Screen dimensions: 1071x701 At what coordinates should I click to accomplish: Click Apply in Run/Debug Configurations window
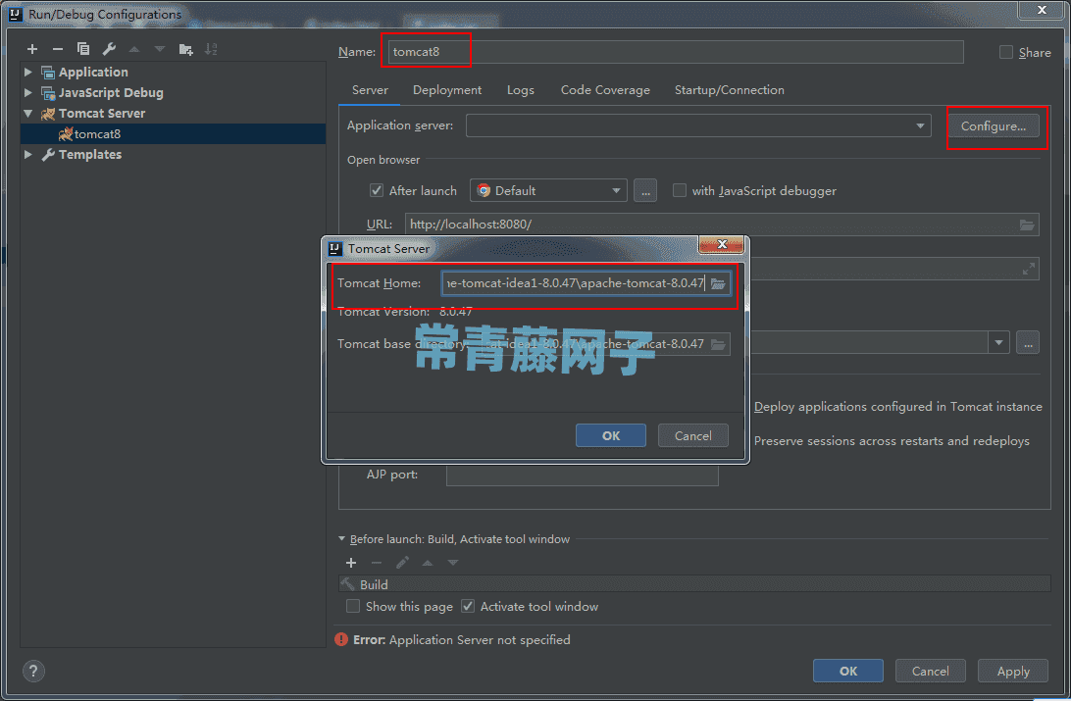[1013, 671]
